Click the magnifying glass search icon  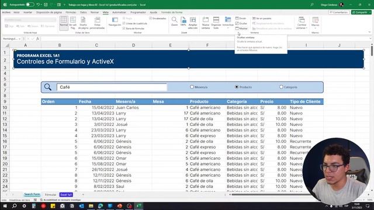pos(48,87)
